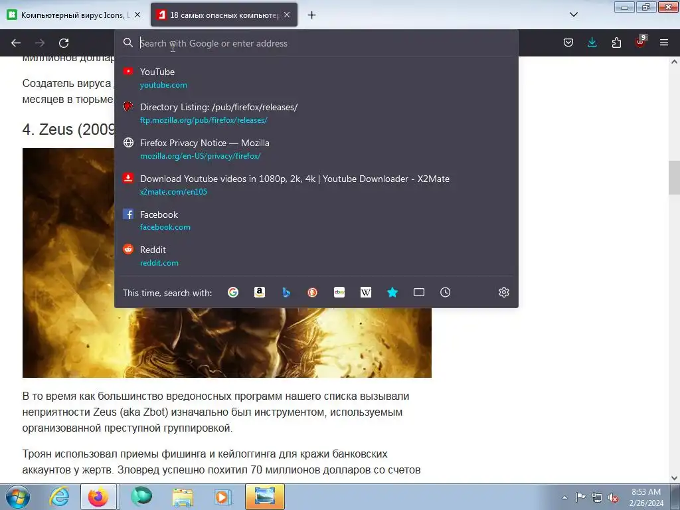Open Windows Explorer folder on taskbar
The height and width of the screenshot is (510, 680).
[x=183, y=497]
